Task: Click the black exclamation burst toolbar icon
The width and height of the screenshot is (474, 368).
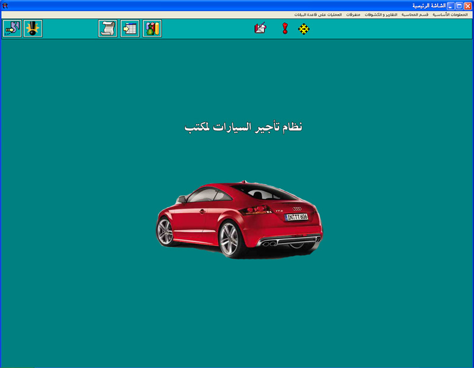Action: [33, 28]
